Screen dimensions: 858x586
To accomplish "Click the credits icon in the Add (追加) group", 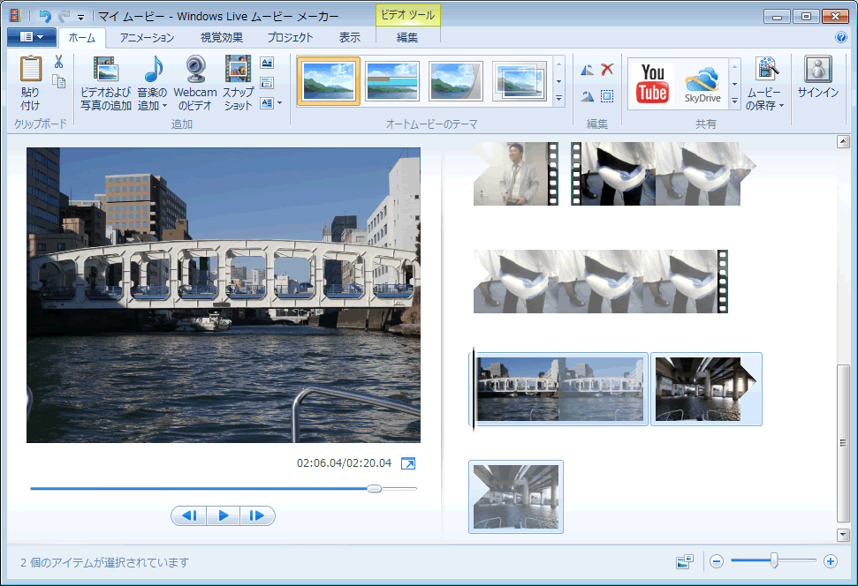I will pos(267,102).
